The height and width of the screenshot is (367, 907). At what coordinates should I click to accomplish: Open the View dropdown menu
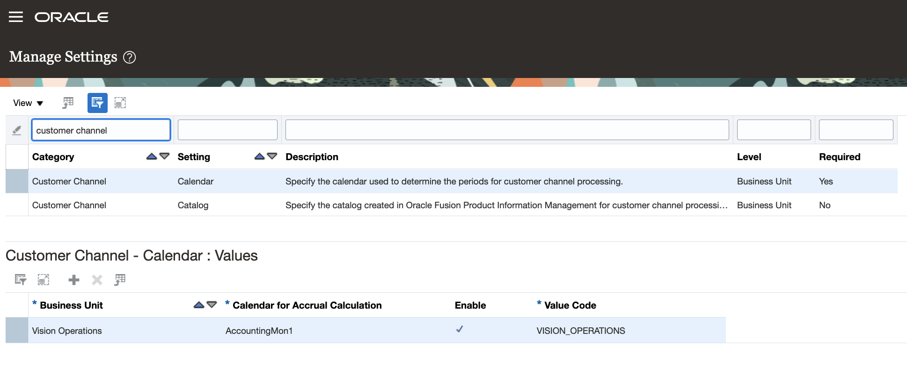pyautogui.click(x=28, y=103)
